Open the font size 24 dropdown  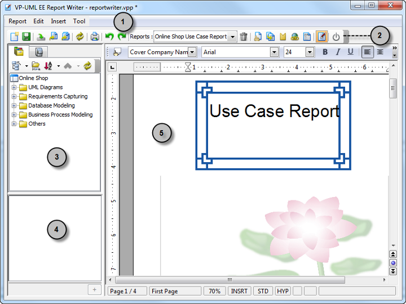[310, 52]
